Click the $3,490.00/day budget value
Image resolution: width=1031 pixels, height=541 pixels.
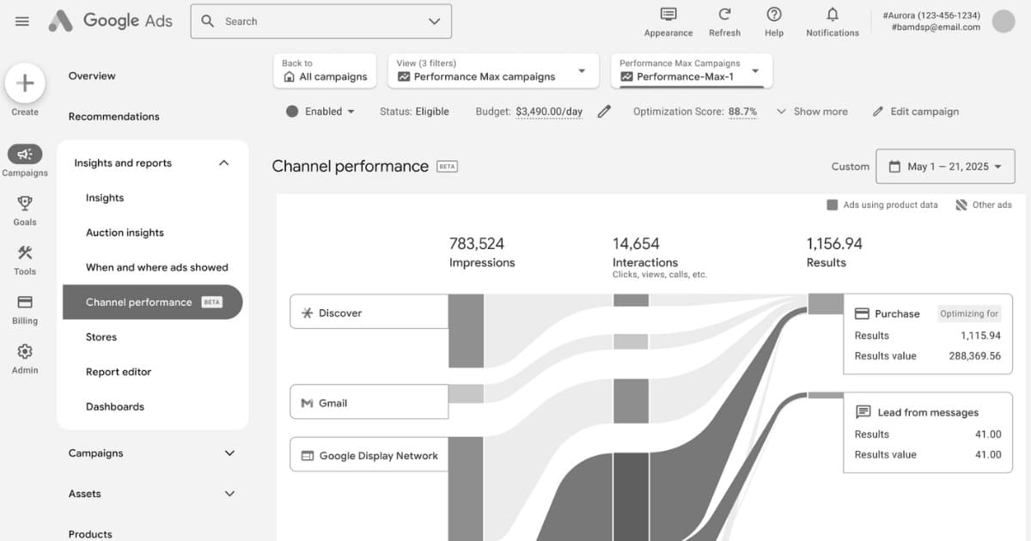coord(549,112)
